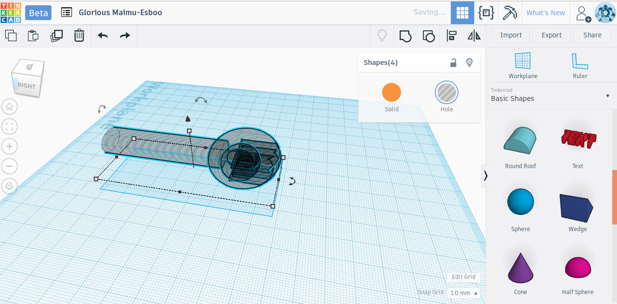Click the Edit Grid button
The height and width of the screenshot is (304, 617).
point(463,277)
